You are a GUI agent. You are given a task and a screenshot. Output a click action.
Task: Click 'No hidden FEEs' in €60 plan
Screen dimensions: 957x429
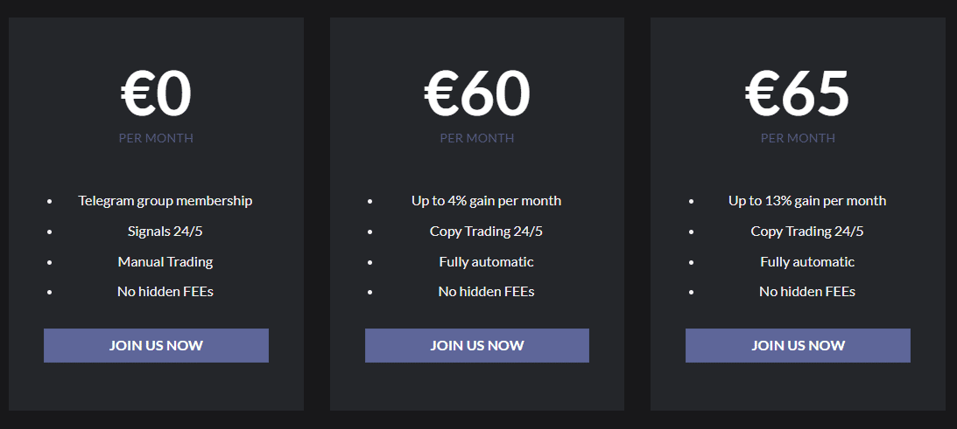(487, 291)
